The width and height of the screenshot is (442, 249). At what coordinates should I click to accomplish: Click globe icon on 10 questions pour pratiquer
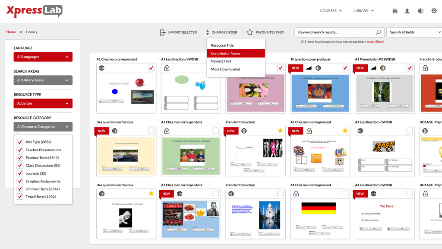pyautogui.click(x=318, y=68)
